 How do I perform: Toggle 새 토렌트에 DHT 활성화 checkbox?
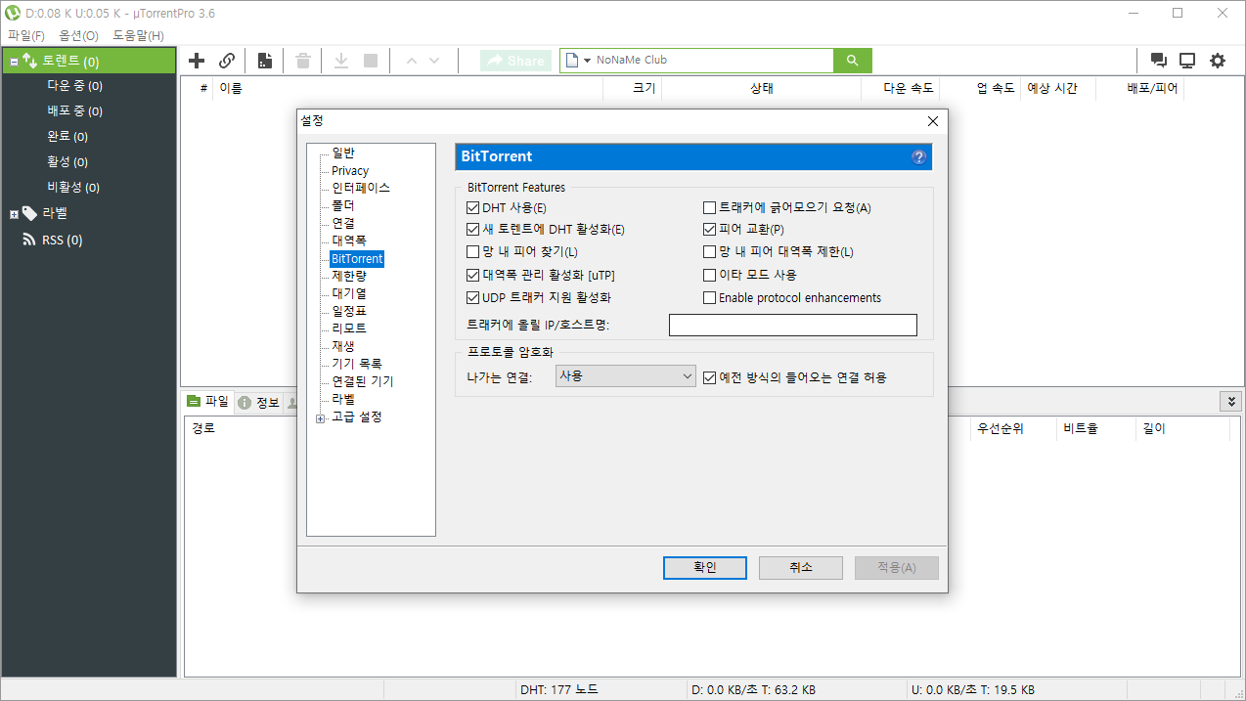click(473, 230)
